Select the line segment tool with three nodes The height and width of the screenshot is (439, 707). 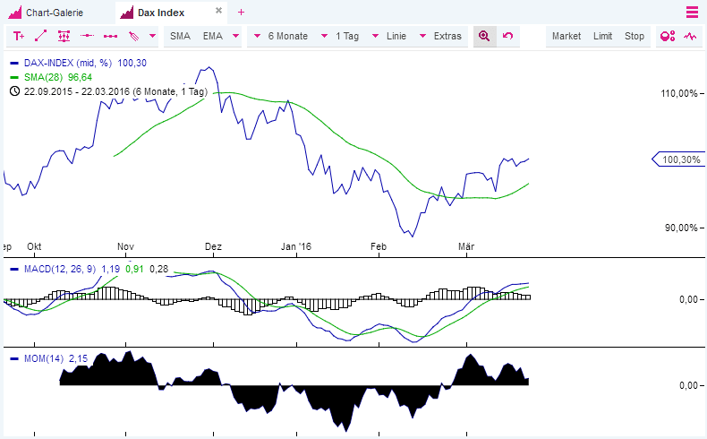tap(110, 36)
